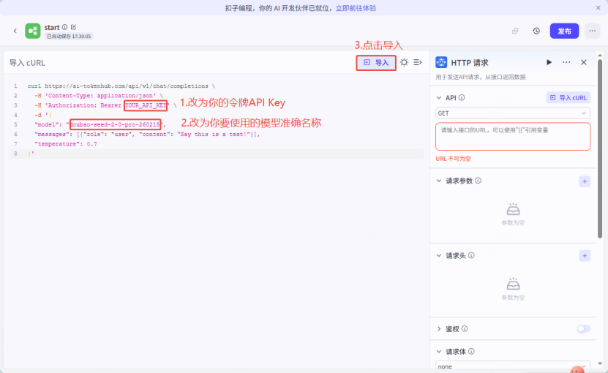608x373 pixels.
Task: Click the doubao-seed model name
Action: point(115,124)
